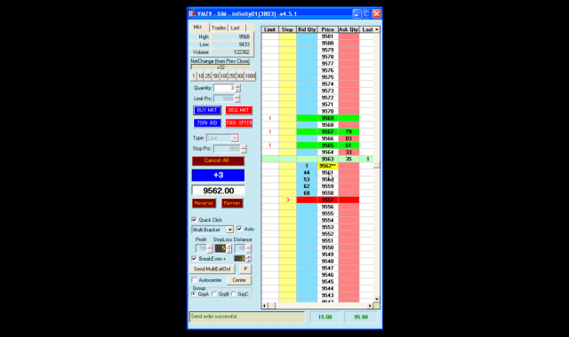Switch to the Trades tab
Screen dimensions: 569x337
(x=219, y=27)
